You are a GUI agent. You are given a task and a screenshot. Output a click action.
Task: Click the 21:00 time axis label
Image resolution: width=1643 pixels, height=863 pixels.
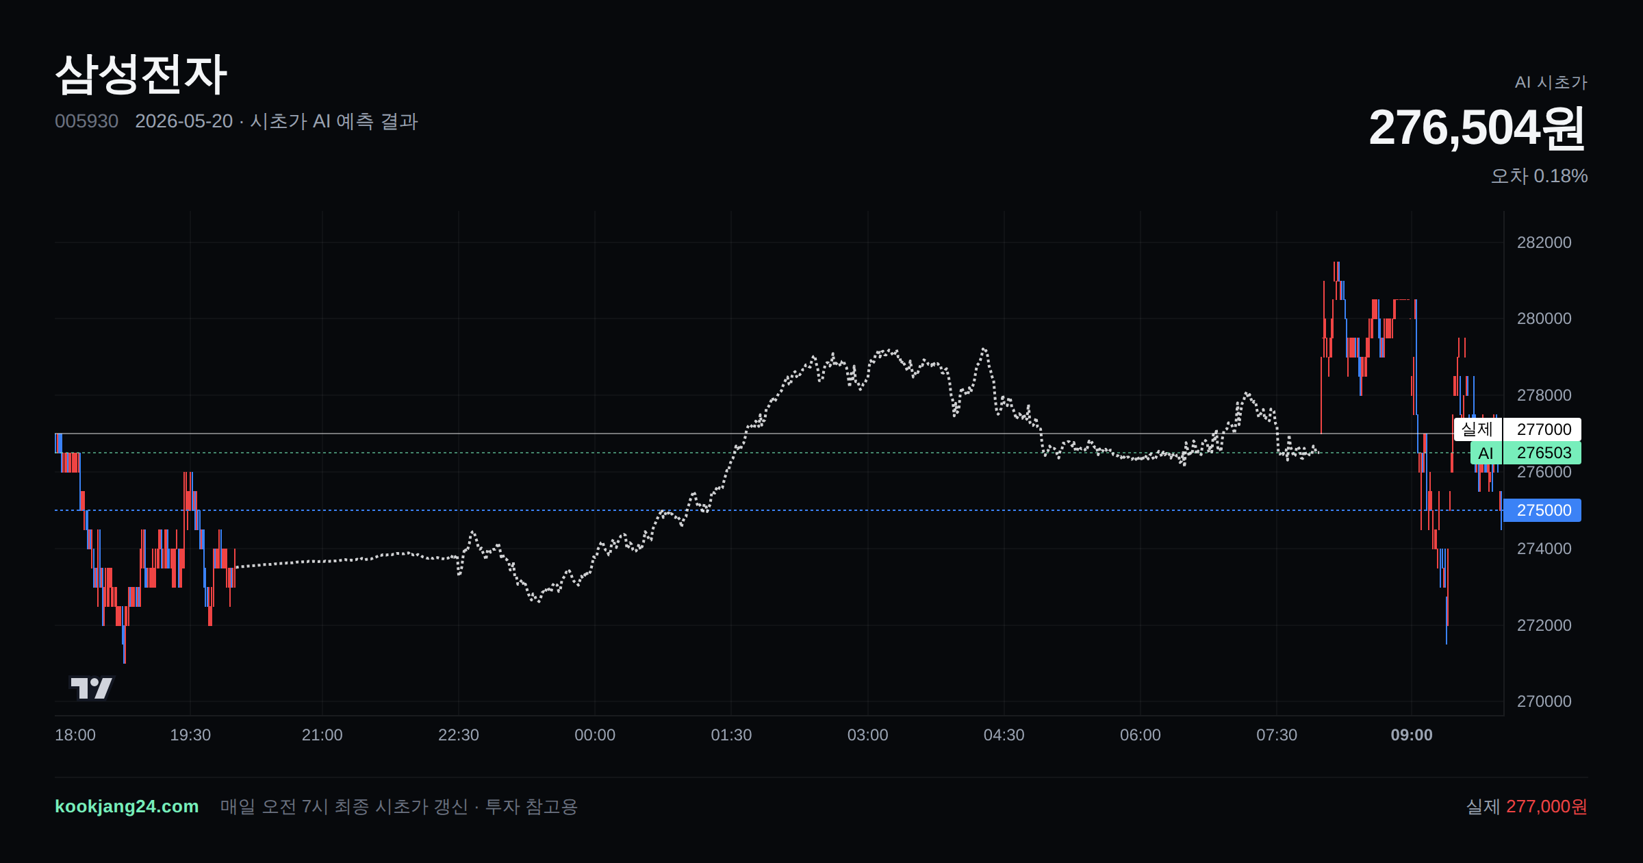(322, 735)
